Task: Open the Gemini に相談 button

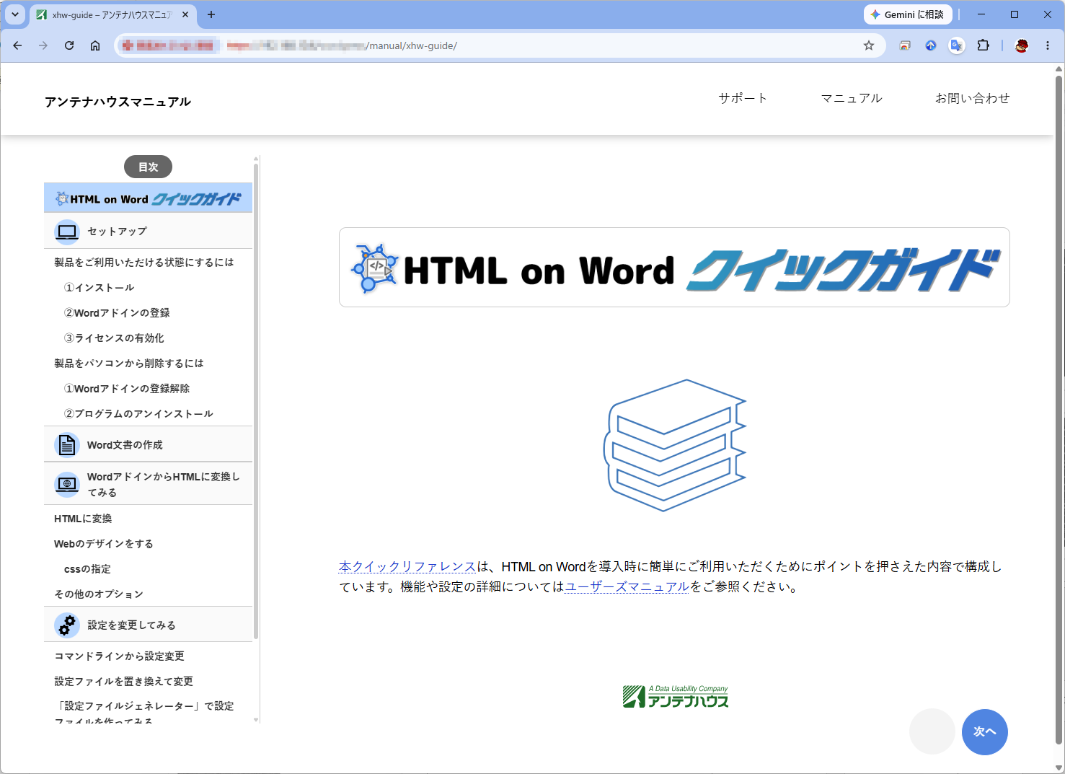Action: click(908, 14)
